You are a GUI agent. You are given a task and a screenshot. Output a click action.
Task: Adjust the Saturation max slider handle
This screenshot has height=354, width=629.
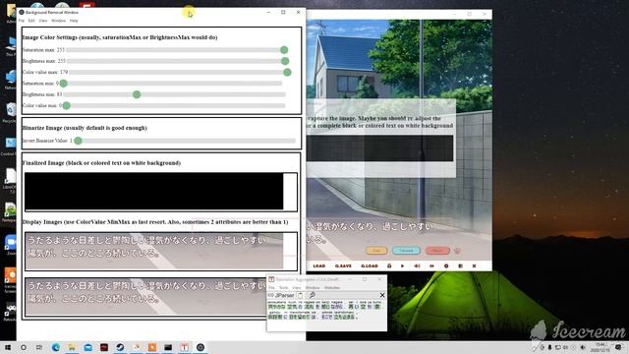pos(284,50)
